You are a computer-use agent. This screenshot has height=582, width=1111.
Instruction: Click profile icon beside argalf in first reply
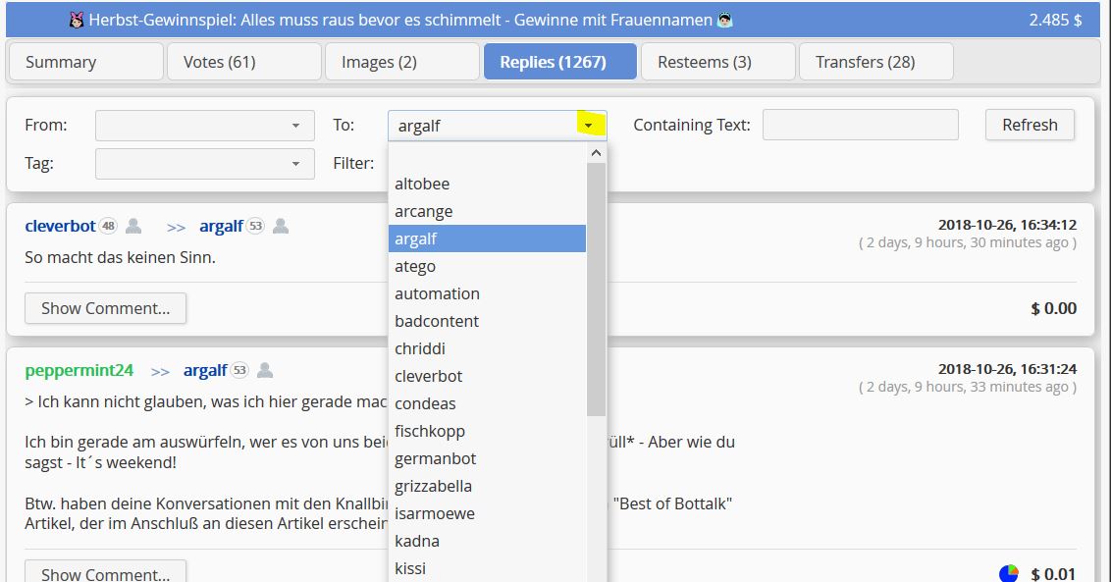click(x=281, y=226)
